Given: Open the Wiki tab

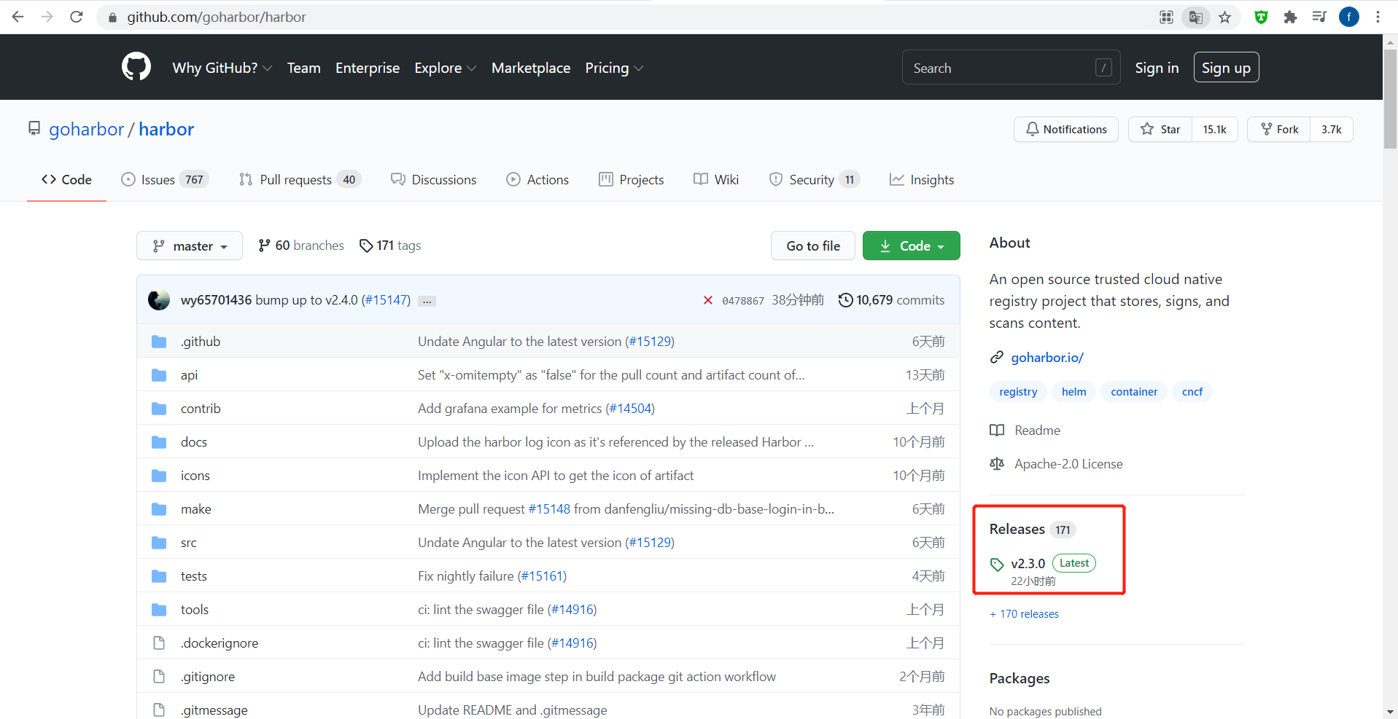Looking at the screenshot, I should click(x=716, y=179).
